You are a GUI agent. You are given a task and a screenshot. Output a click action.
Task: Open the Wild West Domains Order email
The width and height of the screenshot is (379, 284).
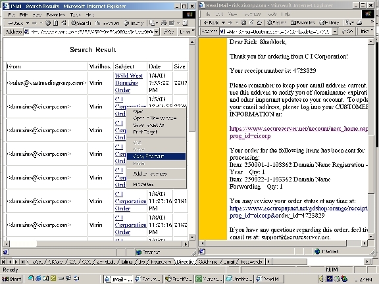tap(128, 83)
